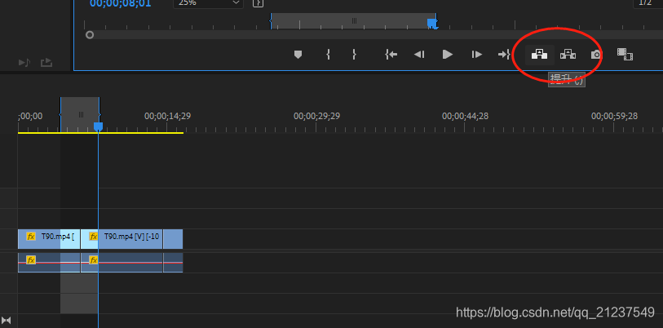Viewport: 663px width, 328px height.
Task: Click the 00;00;29;29 mark on the timeline ruler
Action: tap(316, 116)
